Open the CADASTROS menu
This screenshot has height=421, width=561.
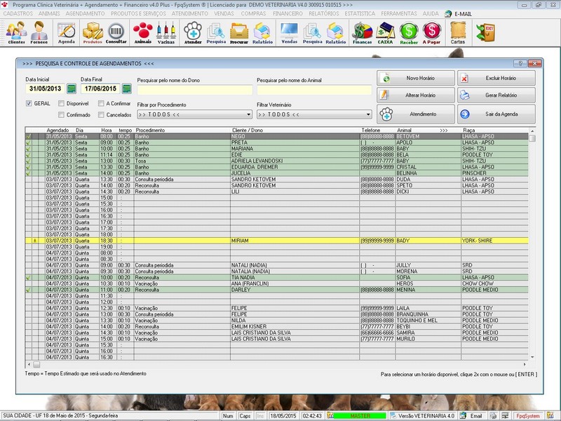18,13
